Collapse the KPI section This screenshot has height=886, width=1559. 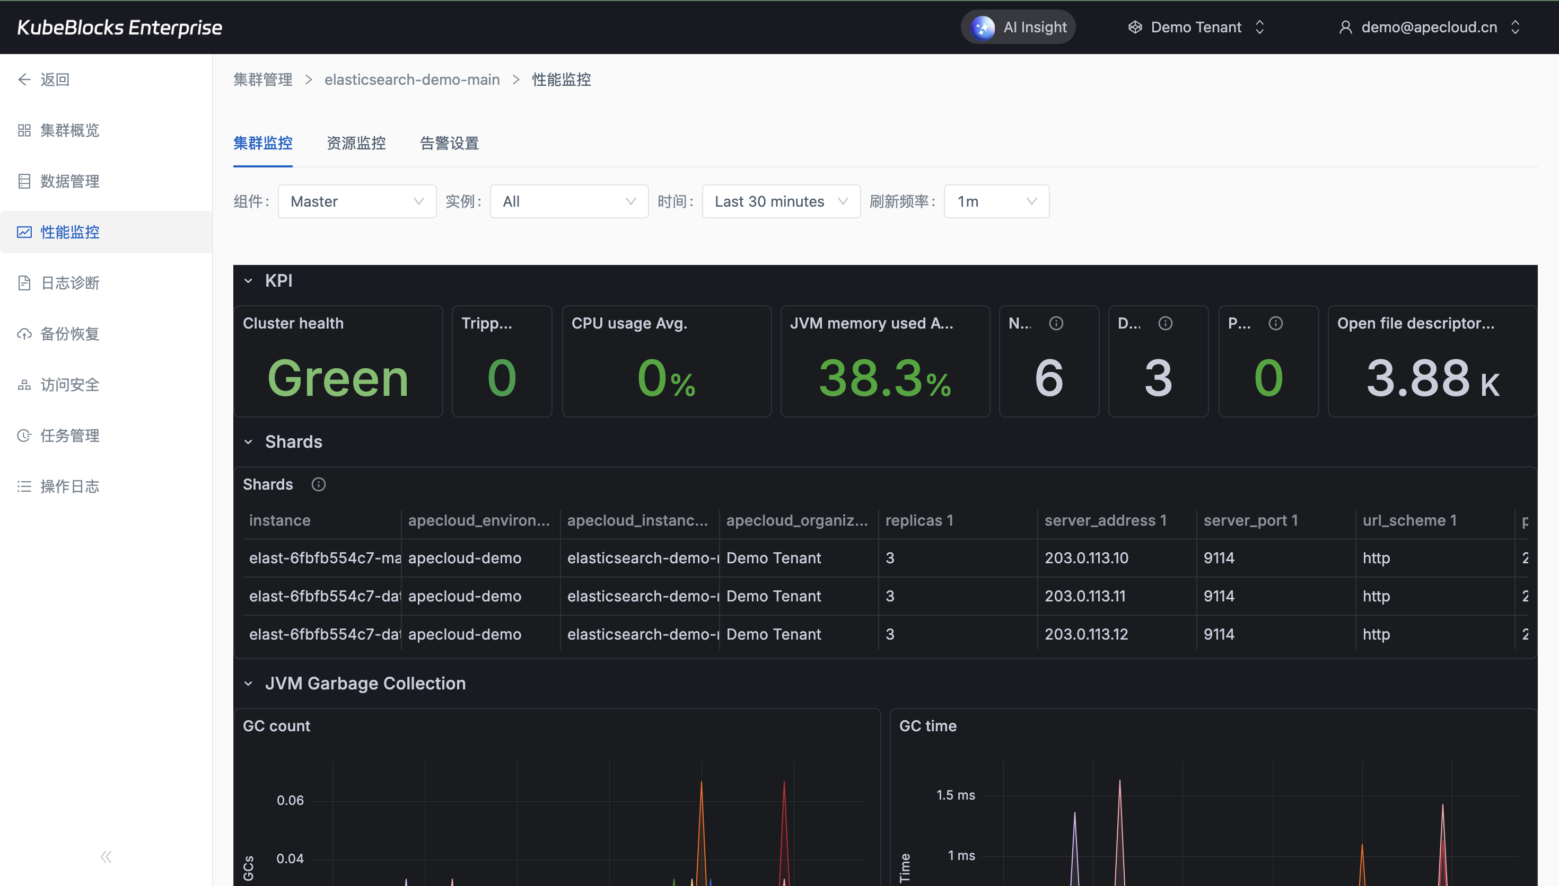click(x=248, y=280)
